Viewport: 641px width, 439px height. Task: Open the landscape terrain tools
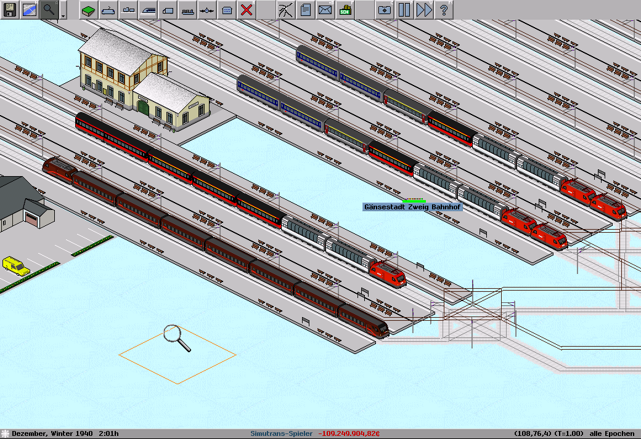coord(89,10)
